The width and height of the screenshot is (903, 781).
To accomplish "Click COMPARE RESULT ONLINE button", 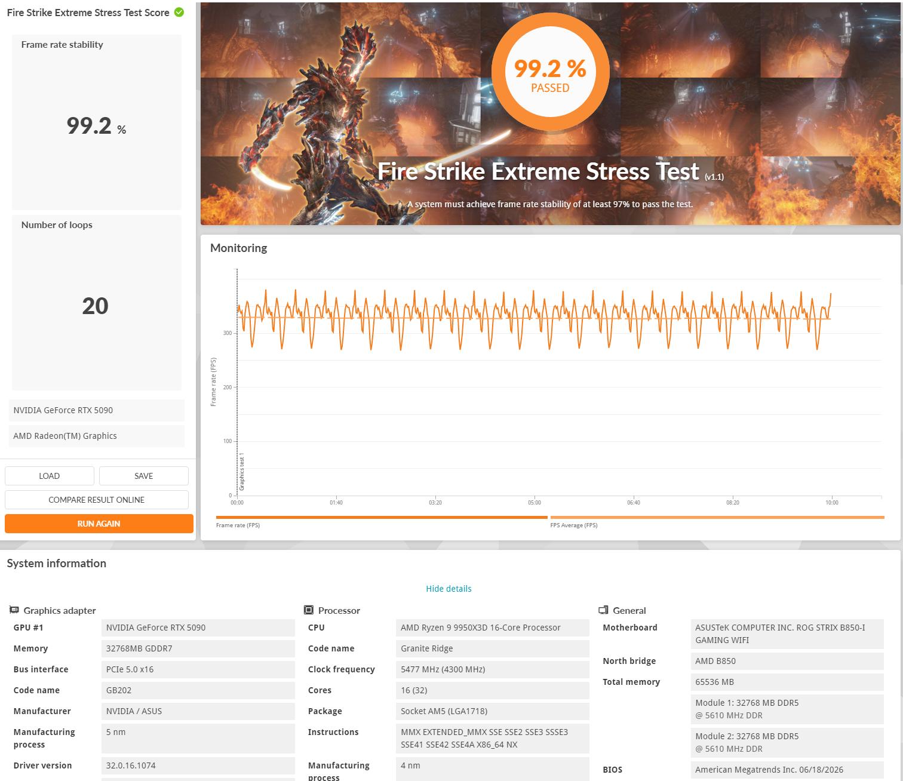I will tap(97, 500).
